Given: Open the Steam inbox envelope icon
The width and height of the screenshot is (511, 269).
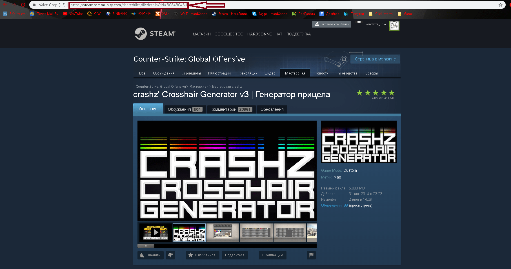Looking at the screenshot, I should point(359,22).
